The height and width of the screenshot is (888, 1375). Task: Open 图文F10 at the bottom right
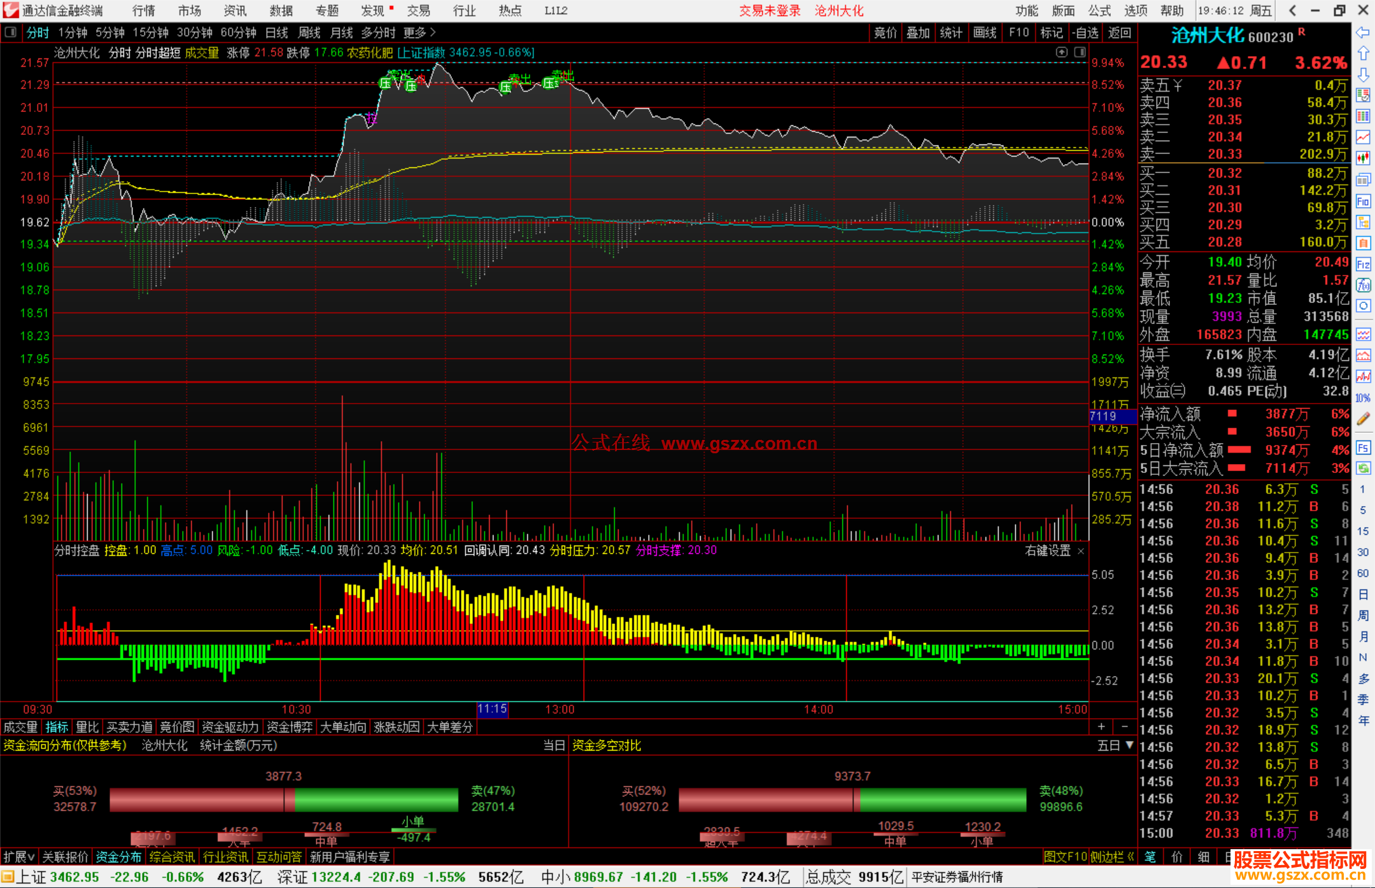point(1066,857)
